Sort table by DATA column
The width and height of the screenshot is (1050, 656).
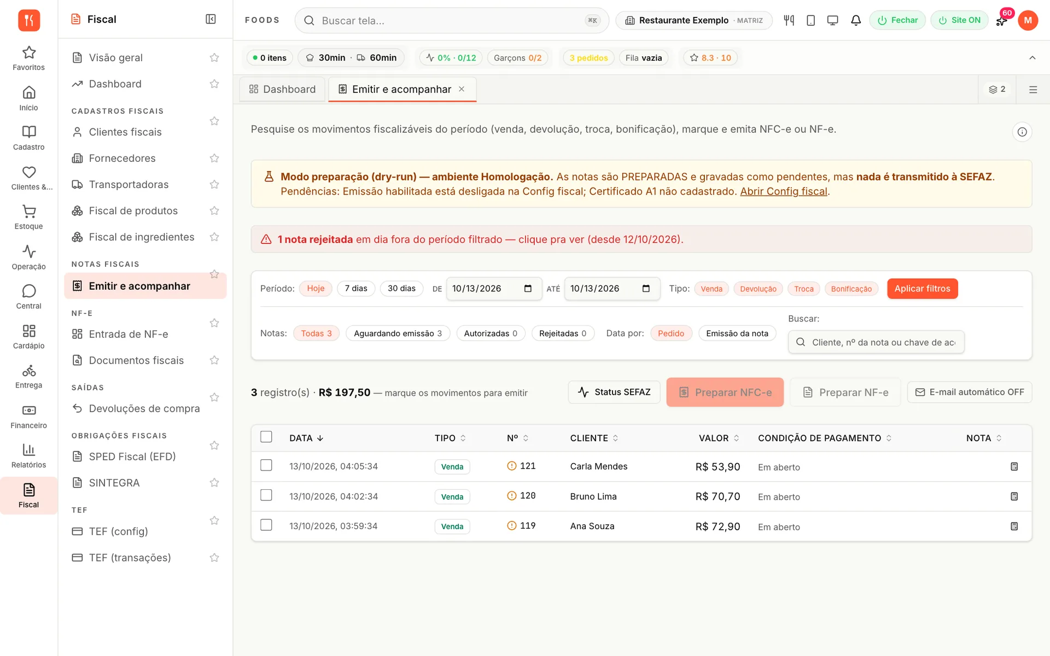[306, 438]
